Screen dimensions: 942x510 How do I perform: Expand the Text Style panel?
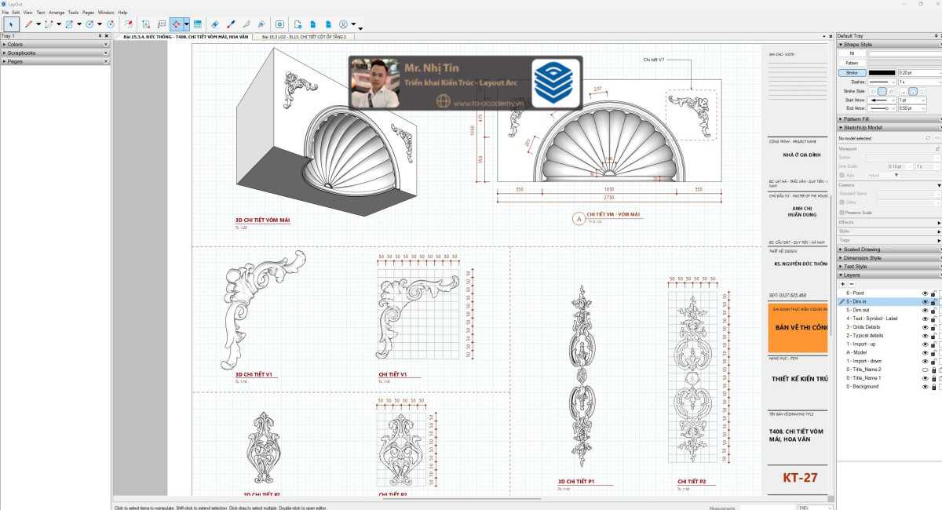[x=889, y=267]
